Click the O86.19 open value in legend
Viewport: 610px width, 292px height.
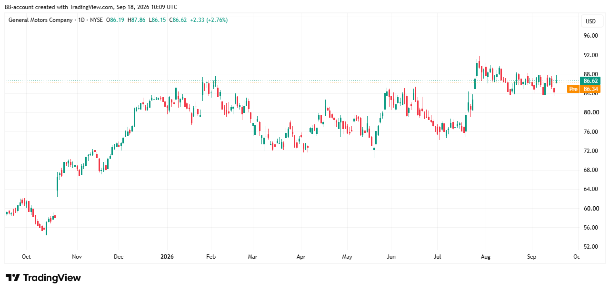115,20
